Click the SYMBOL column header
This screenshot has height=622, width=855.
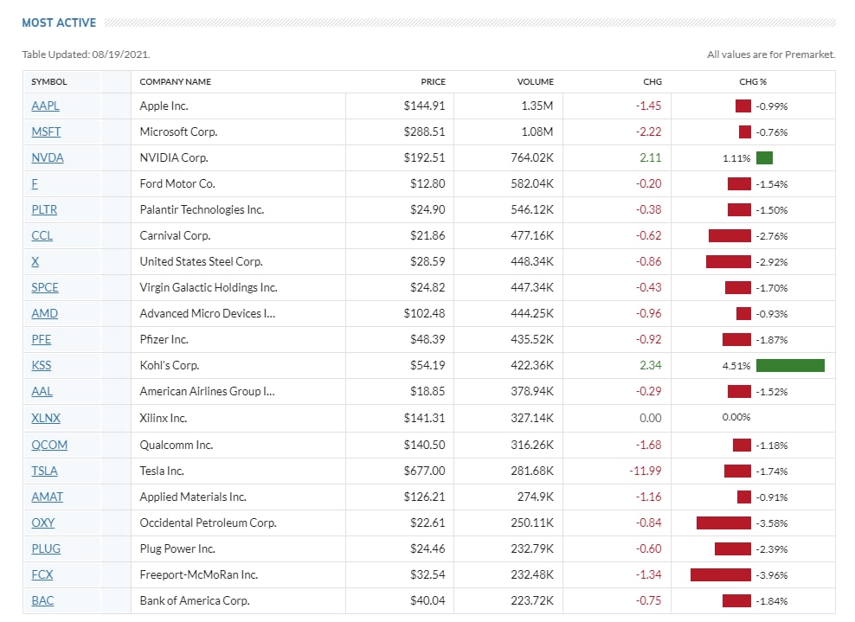[49, 82]
